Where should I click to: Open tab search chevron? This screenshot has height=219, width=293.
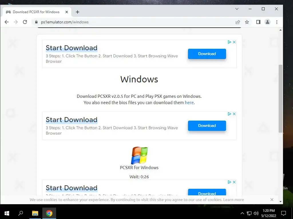coord(237,9)
